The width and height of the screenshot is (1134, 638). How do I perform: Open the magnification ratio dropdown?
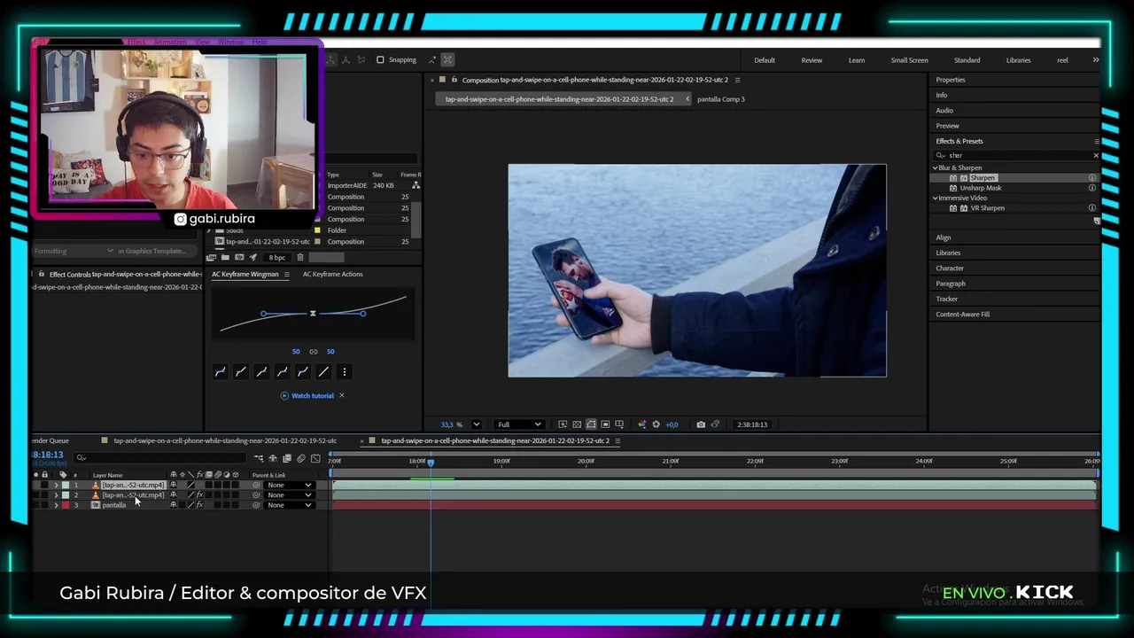tap(476, 424)
